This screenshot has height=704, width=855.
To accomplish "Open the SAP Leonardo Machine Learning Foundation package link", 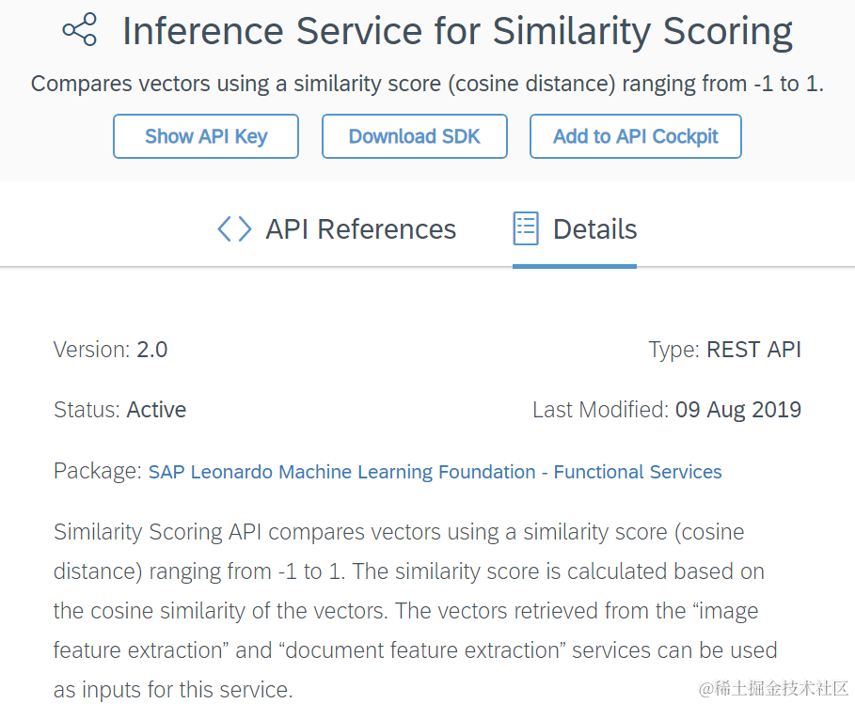I will coord(435,471).
